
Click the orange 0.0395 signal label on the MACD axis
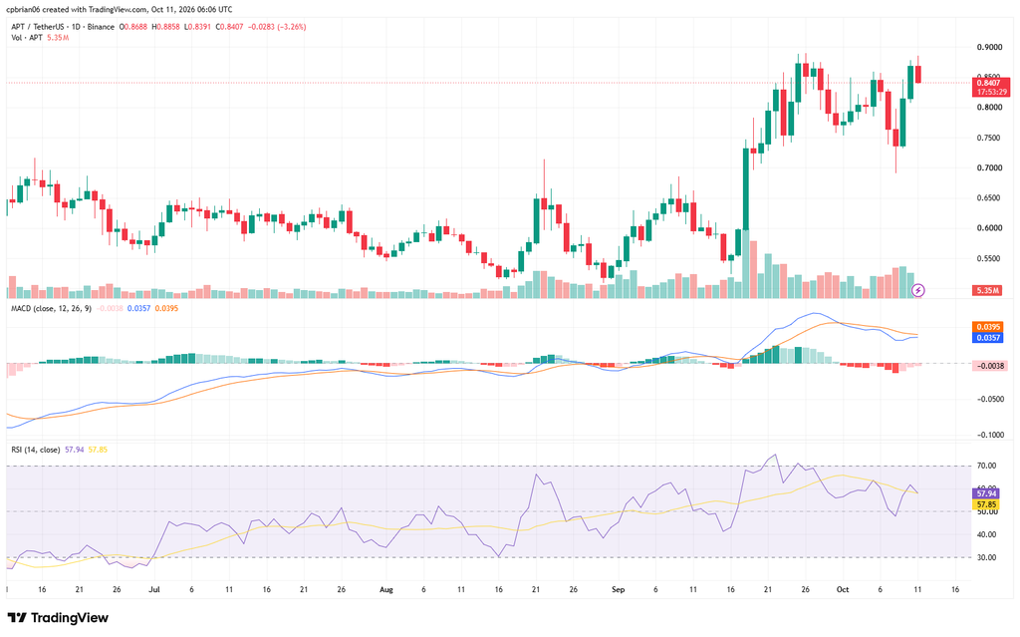(x=987, y=327)
